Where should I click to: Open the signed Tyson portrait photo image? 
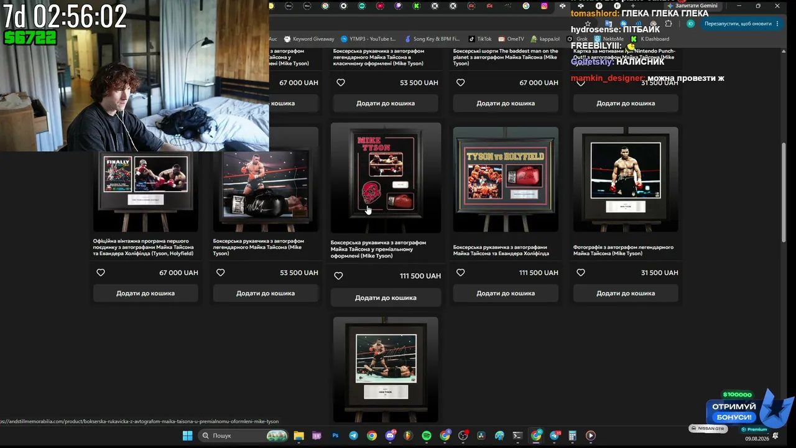tap(626, 179)
